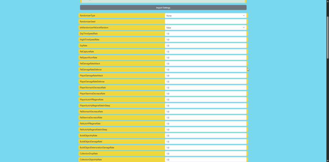Click the PalStaminaDecreaceRate value field

(x=206, y=118)
